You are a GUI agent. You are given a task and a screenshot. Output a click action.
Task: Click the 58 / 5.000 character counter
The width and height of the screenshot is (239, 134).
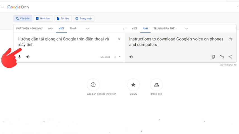pyautogui.click(x=105, y=57)
